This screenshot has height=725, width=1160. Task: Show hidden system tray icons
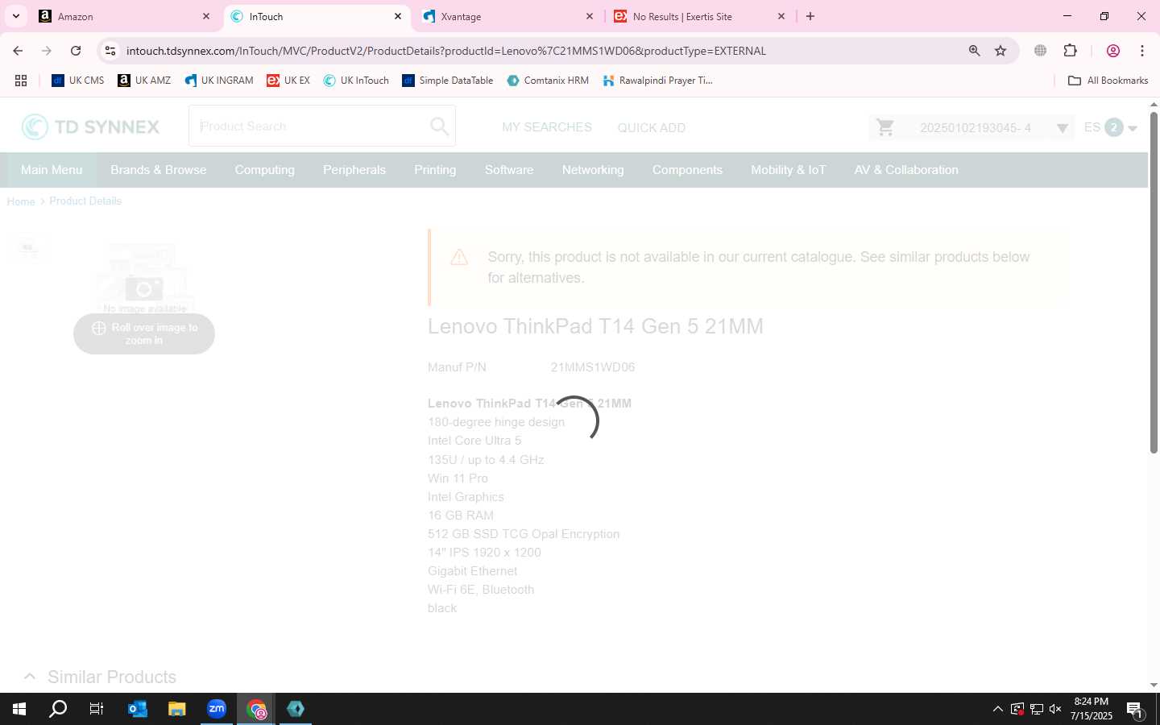(x=997, y=709)
